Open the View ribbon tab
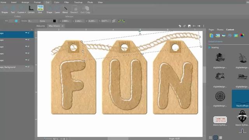The image size is (249, 140). coord(100,2)
